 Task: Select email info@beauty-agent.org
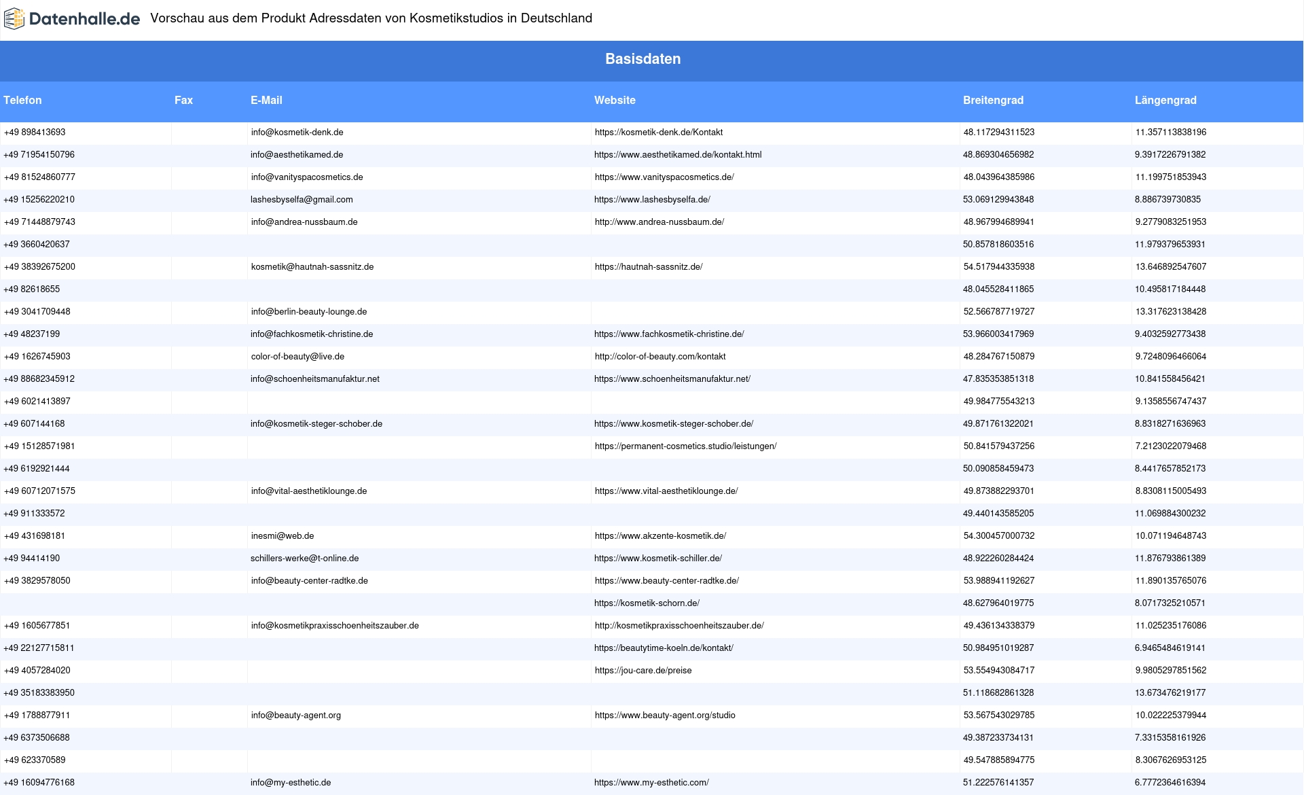pos(296,715)
